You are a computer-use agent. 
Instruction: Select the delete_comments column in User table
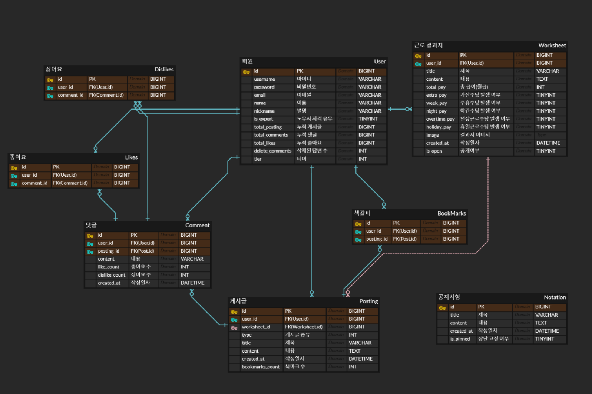[314, 151]
